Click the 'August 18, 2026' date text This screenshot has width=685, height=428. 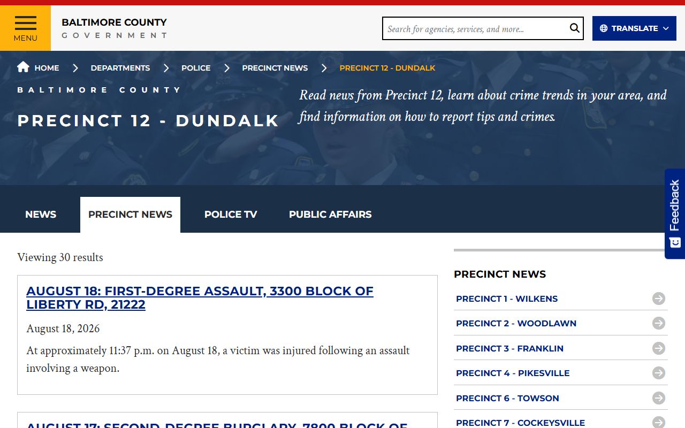click(x=63, y=328)
